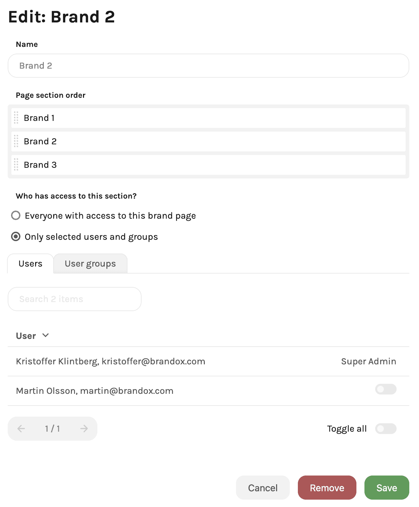This screenshot has width=419, height=507.
Task: Select the drag handle icon for Brand 3
Action: coord(16,165)
